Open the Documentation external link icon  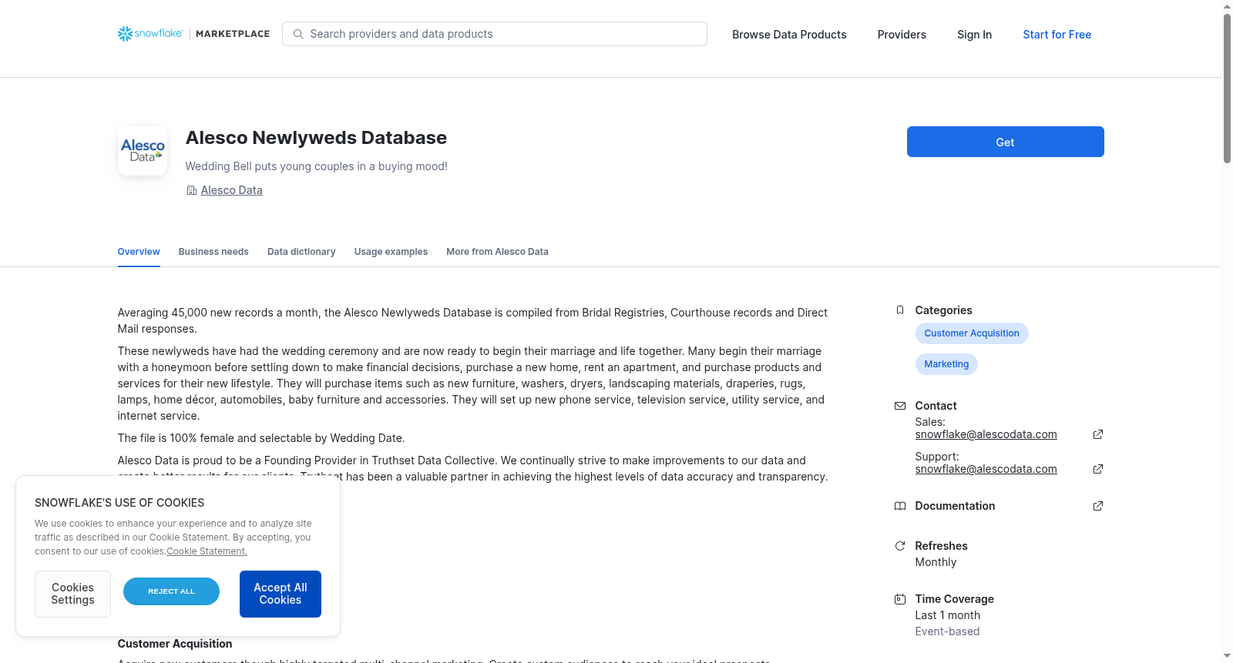[x=1098, y=506]
